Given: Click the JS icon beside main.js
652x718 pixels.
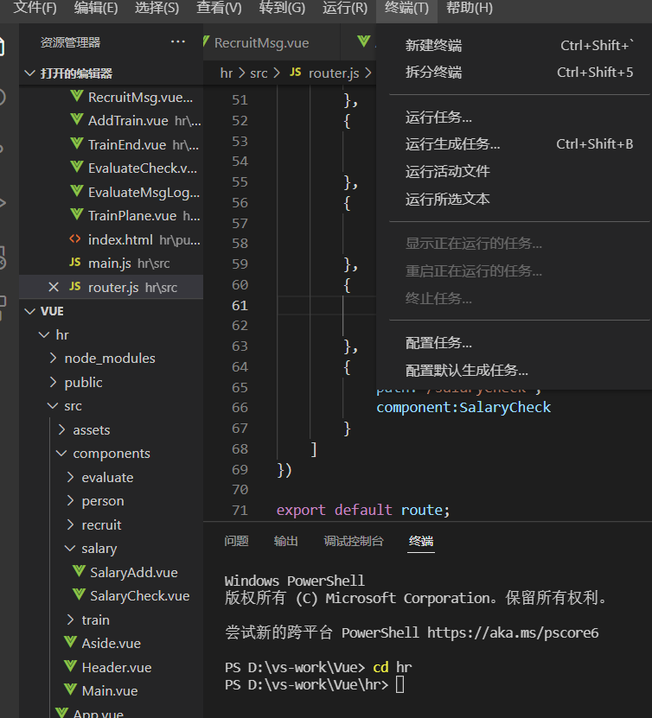Looking at the screenshot, I should pyautogui.click(x=75, y=263).
